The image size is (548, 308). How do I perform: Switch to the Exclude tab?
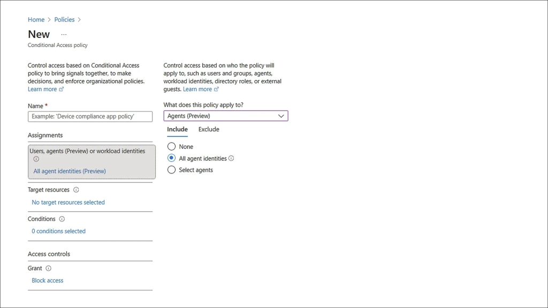click(209, 129)
